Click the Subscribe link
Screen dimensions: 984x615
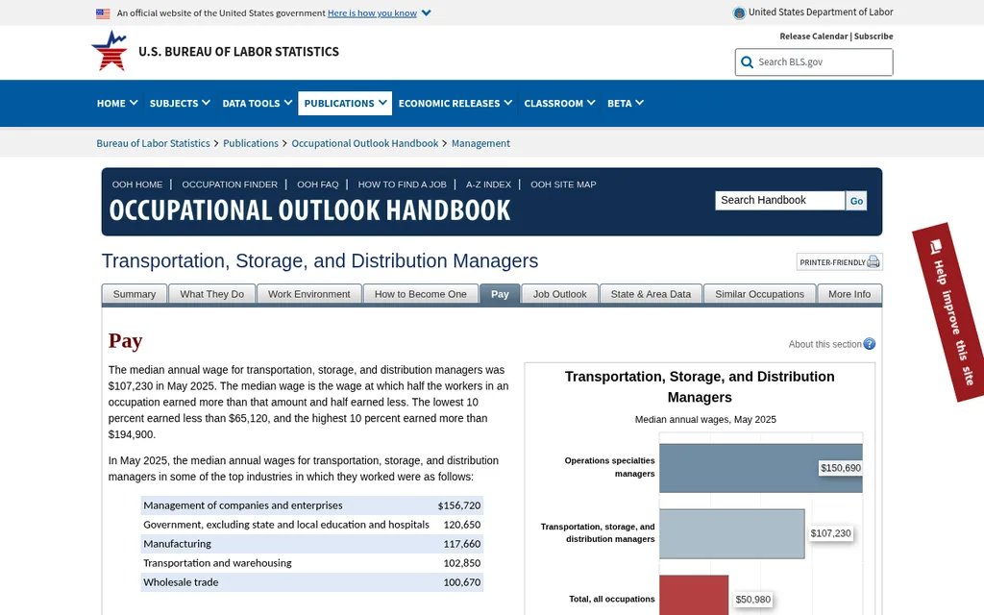[873, 37]
